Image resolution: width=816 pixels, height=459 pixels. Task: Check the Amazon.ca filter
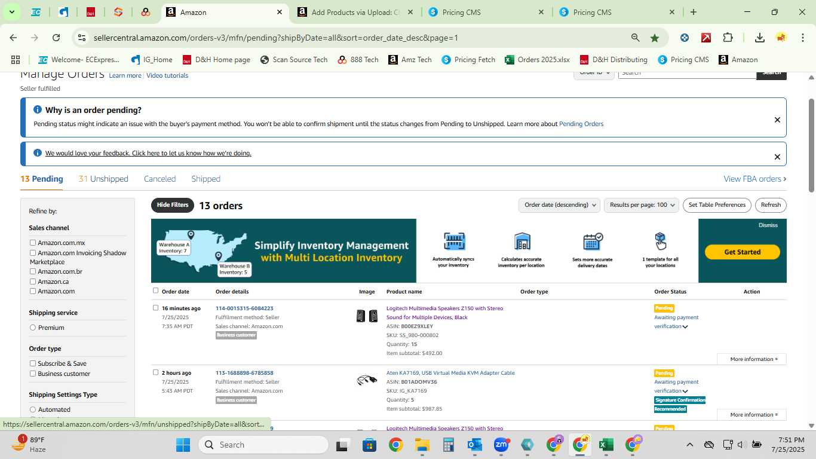point(33,281)
